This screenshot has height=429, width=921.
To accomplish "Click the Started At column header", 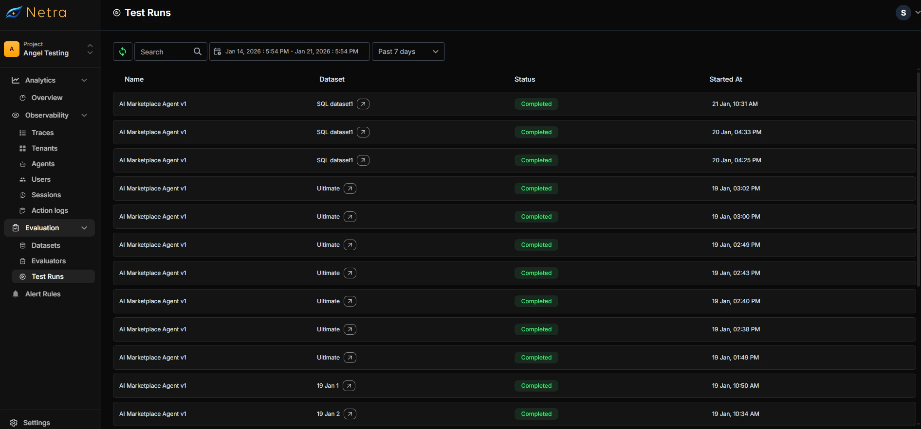I will coord(726,79).
